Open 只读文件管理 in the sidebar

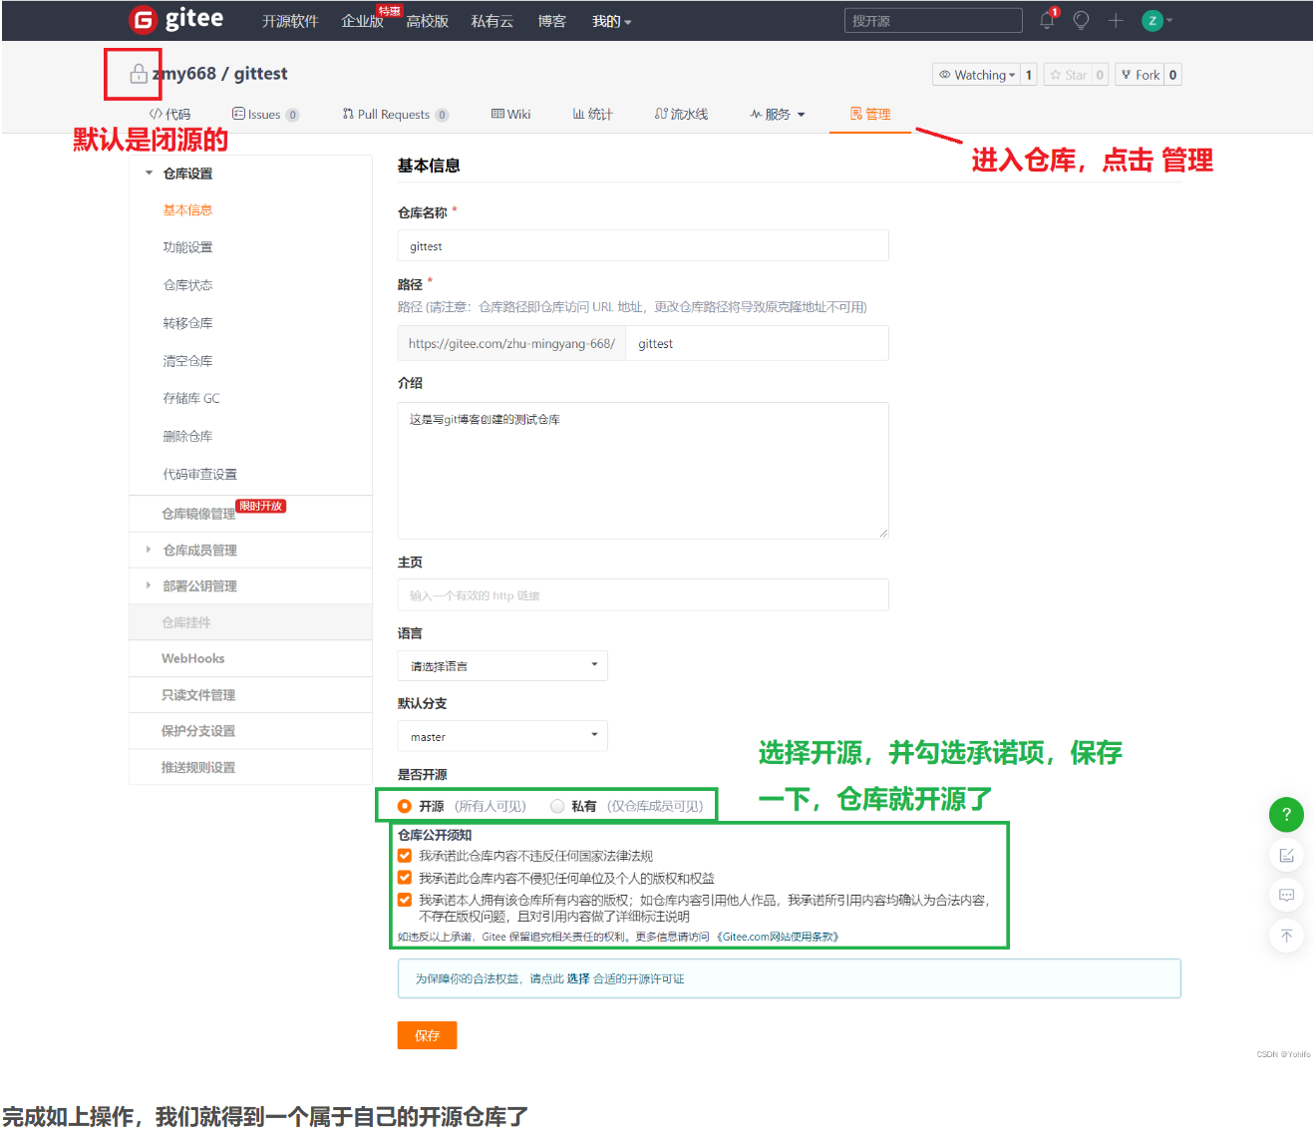point(198,695)
